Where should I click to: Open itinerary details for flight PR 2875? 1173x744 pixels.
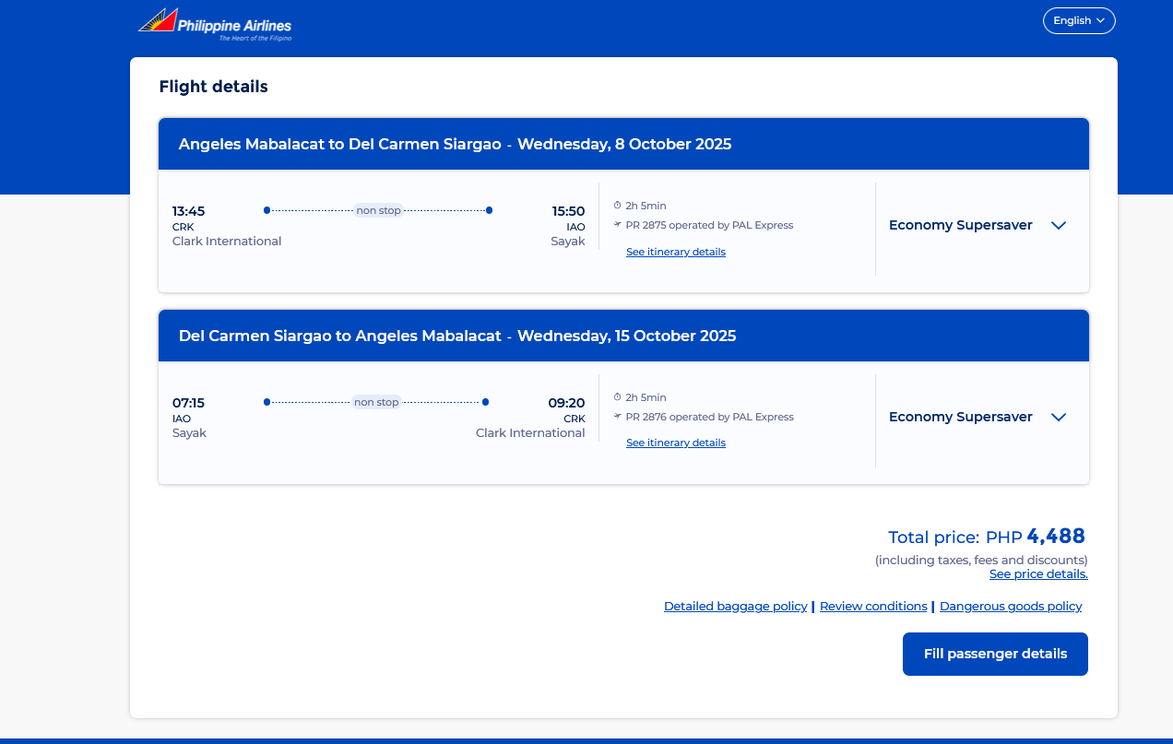point(676,252)
